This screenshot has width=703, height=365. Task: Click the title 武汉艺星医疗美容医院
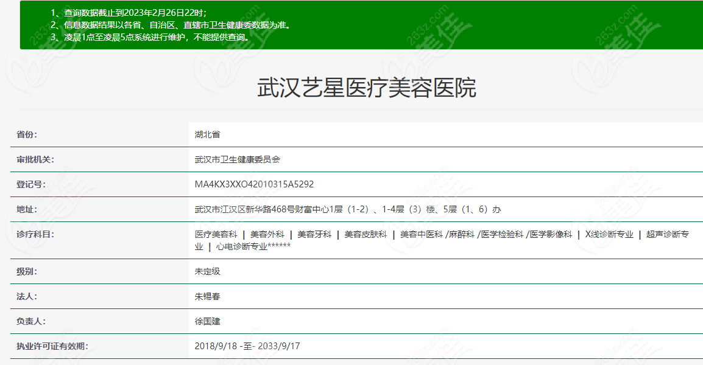pos(366,88)
